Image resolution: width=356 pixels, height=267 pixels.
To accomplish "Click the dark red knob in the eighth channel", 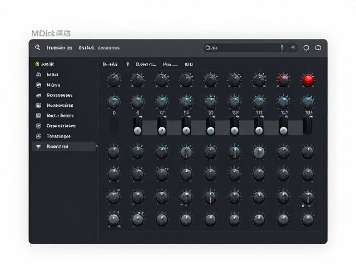I will (283, 80).
